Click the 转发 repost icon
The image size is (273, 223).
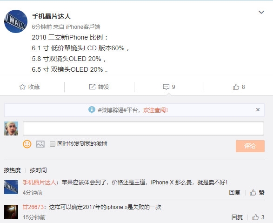[92, 87]
